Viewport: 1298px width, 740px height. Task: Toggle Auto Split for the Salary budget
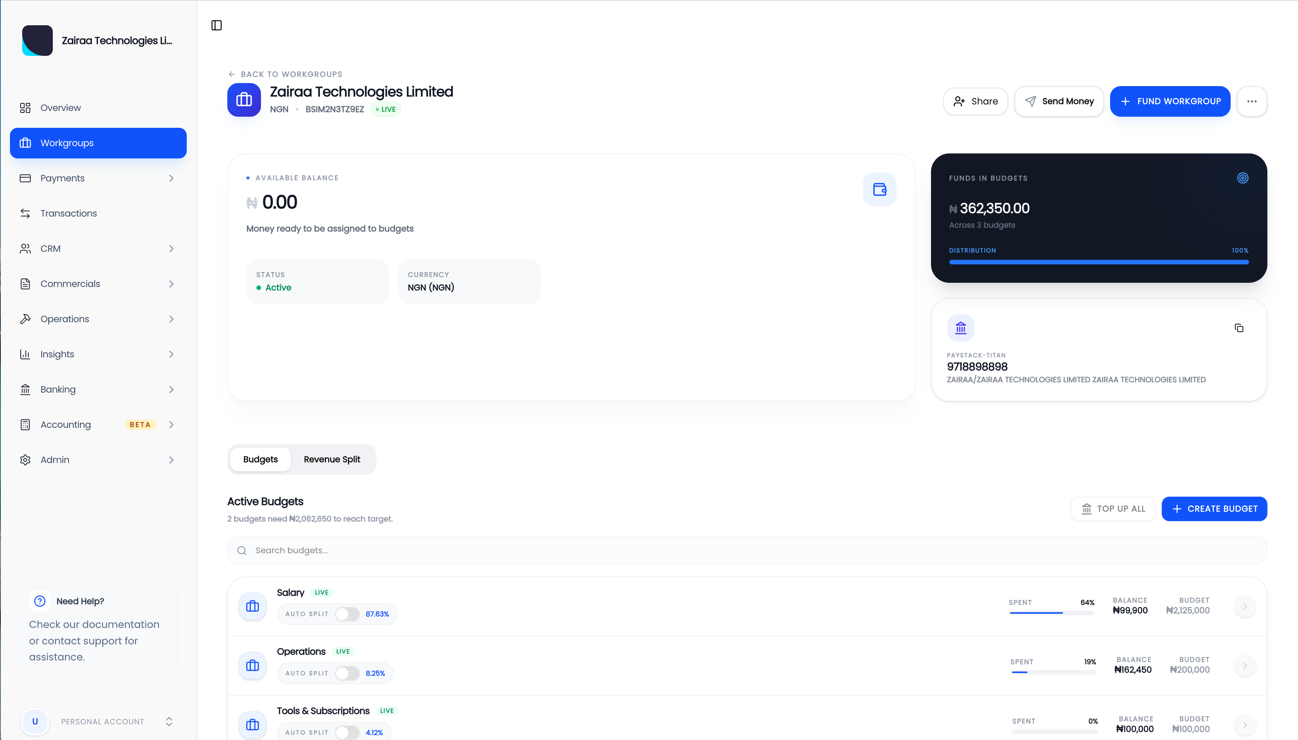[347, 613]
